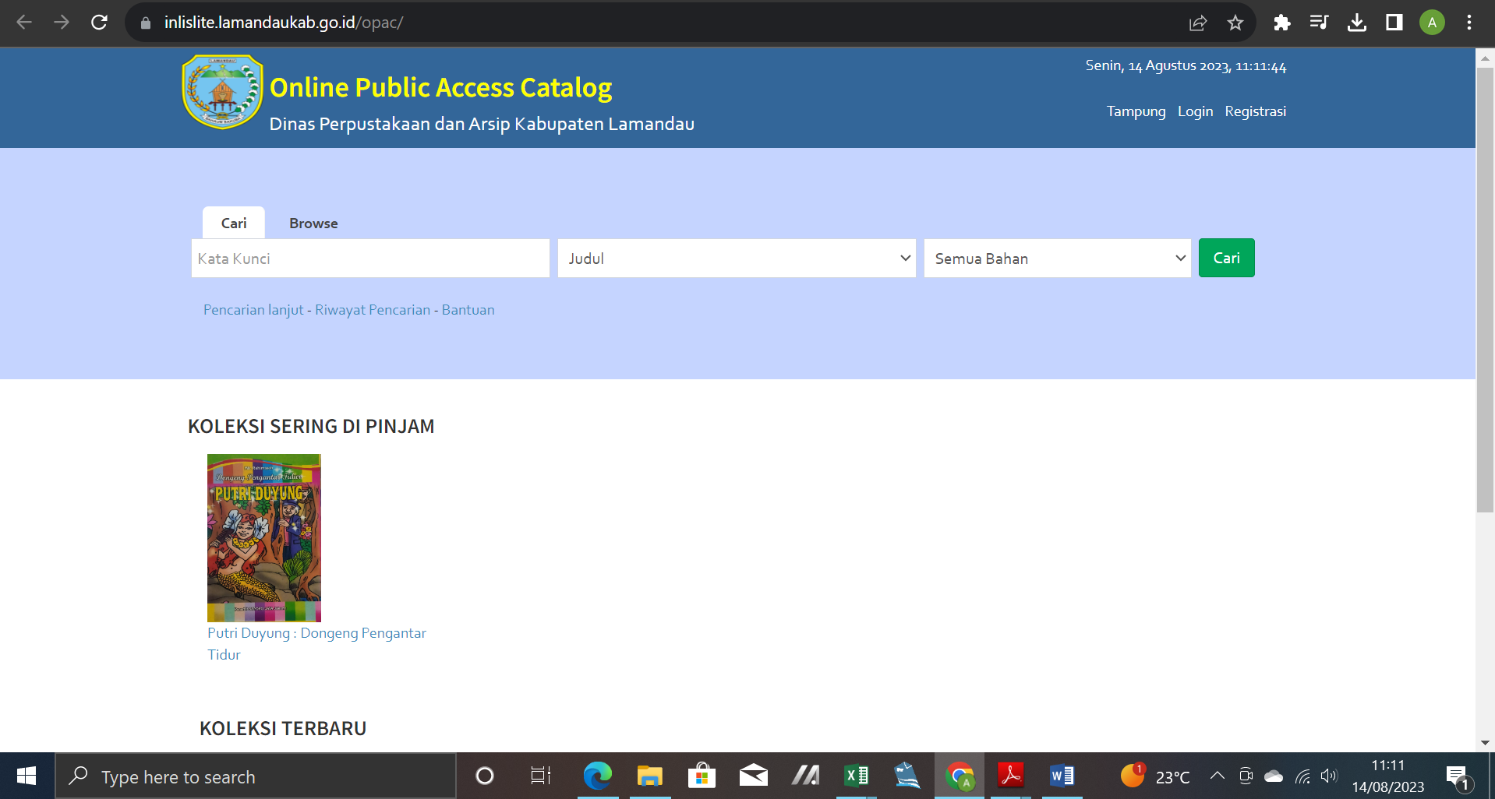Click the Registrasi link
This screenshot has height=799, width=1495.
click(1255, 111)
